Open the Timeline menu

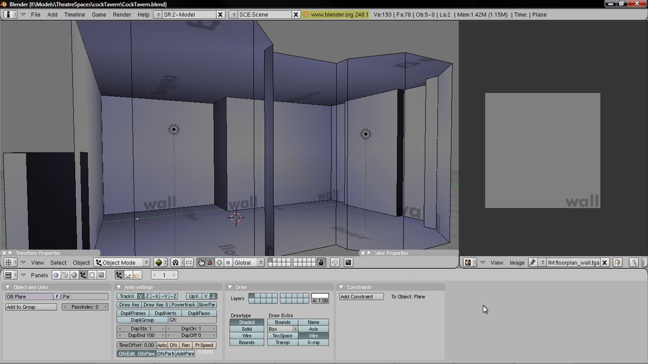[74, 15]
